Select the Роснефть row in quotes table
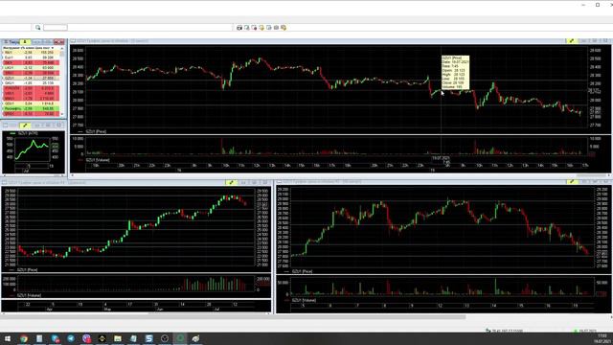Viewport: 613px width, 345px height. point(32,108)
